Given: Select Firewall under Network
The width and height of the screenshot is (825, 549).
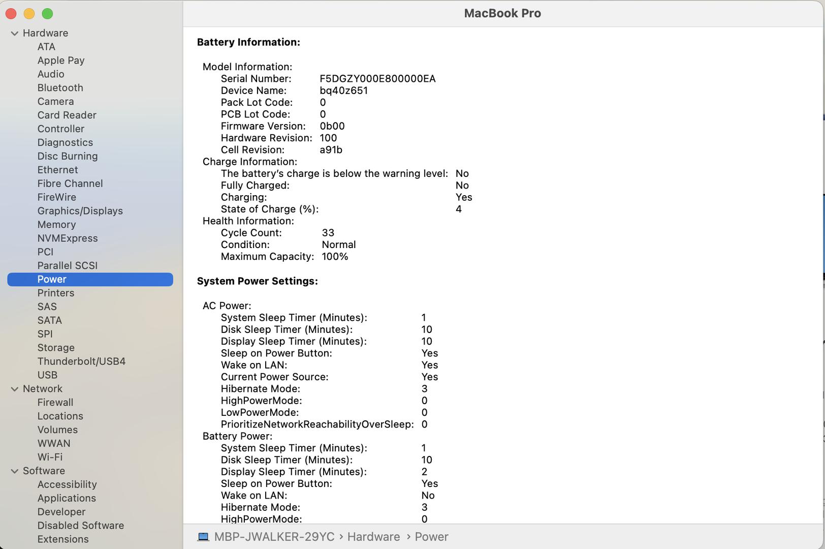Looking at the screenshot, I should click(x=55, y=403).
